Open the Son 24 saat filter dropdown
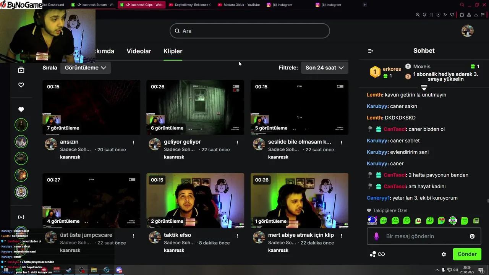This screenshot has height=275, width=489. tap(325, 68)
